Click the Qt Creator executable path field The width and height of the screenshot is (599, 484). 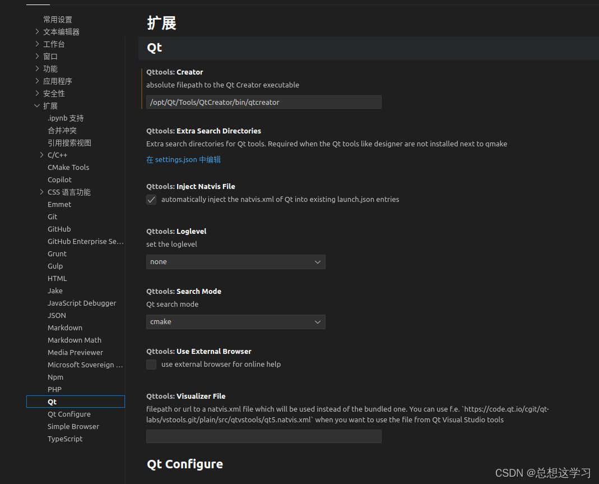tap(263, 102)
